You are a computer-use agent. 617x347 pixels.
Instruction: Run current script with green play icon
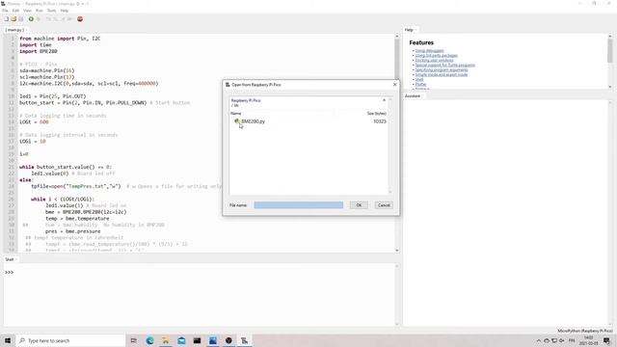coord(31,19)
